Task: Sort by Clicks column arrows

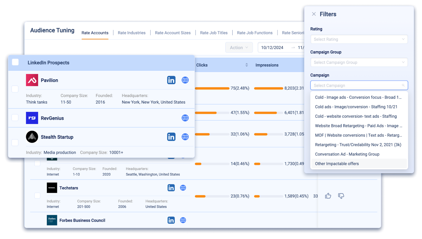Action: click(247, 65)
